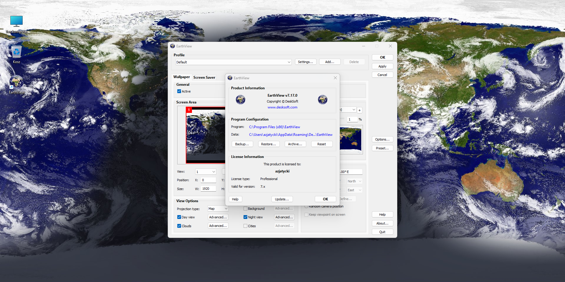Close the About dialog with its OK button

point(325,199)
